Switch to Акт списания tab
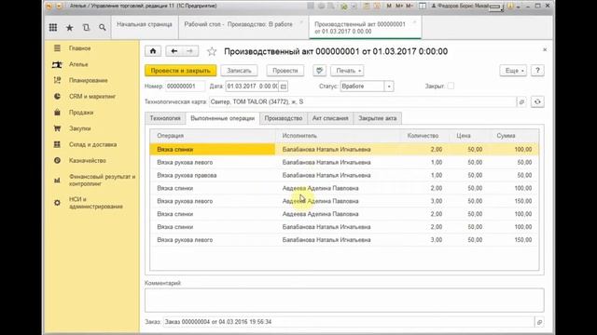This screenshot has width=597, height=335. click(x=330, y=118)
